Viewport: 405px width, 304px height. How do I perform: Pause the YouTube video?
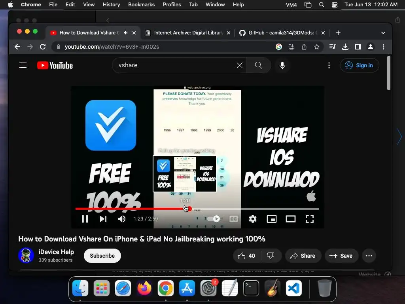click(x=85, y=219)
